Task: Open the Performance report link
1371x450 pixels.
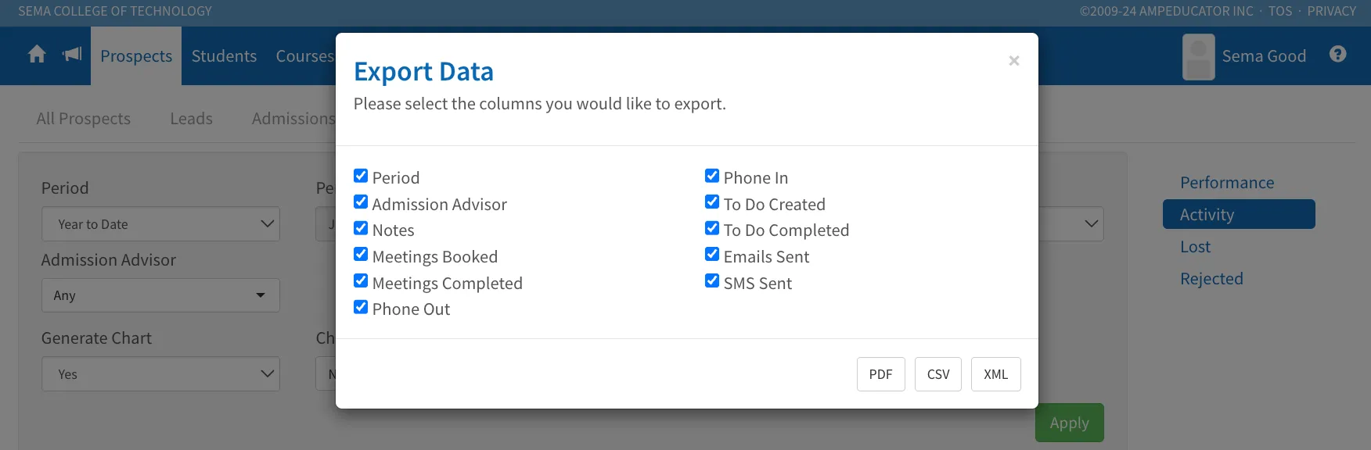Action: tap(1227, 183)
